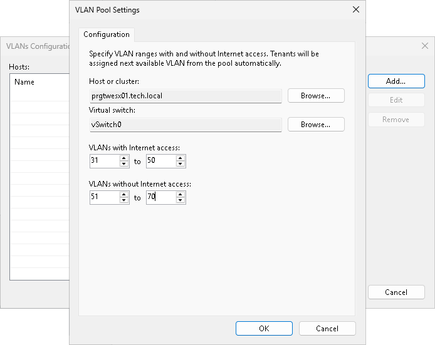Increase the Internet access VLAN start value

tap(123, 158)
